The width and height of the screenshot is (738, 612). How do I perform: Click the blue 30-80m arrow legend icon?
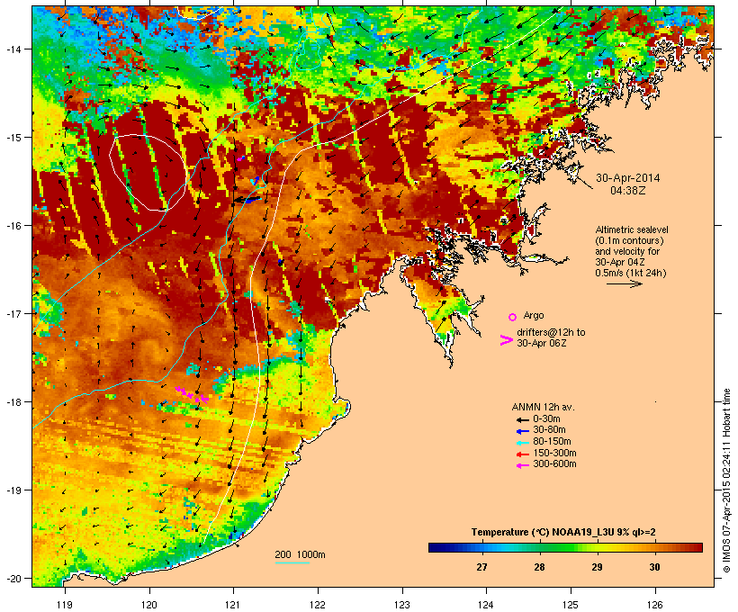point(522,431)
